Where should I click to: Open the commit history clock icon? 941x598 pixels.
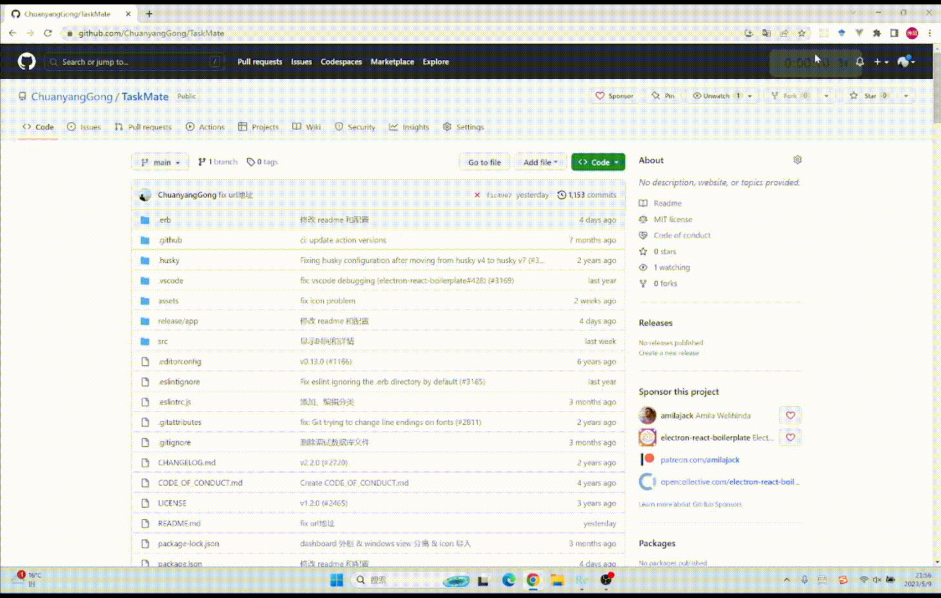(561, 195)
